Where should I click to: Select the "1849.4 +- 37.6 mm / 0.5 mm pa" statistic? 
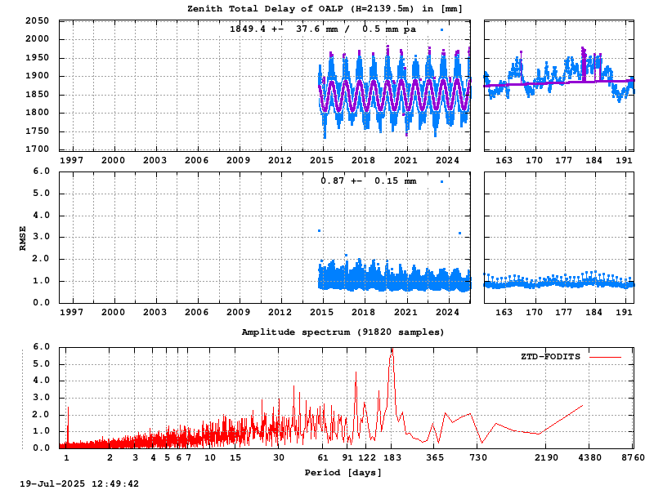point(323,29)
